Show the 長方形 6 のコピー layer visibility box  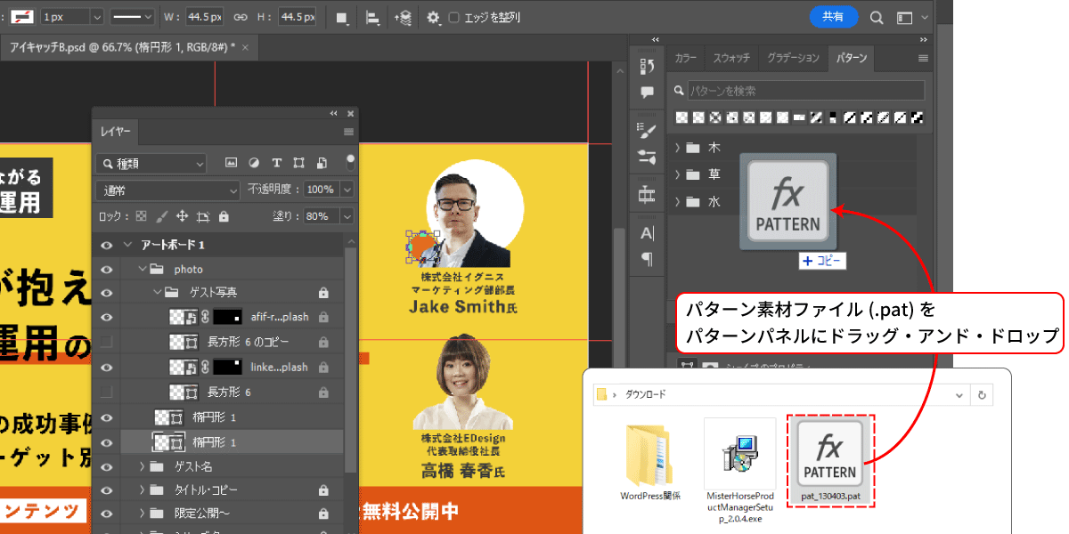(107, 342)
